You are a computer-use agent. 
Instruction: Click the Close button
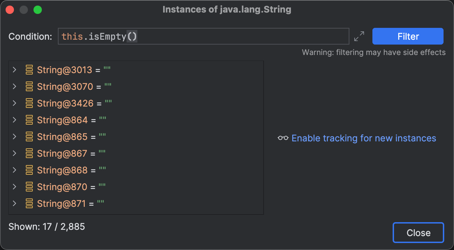coord(418,233)
